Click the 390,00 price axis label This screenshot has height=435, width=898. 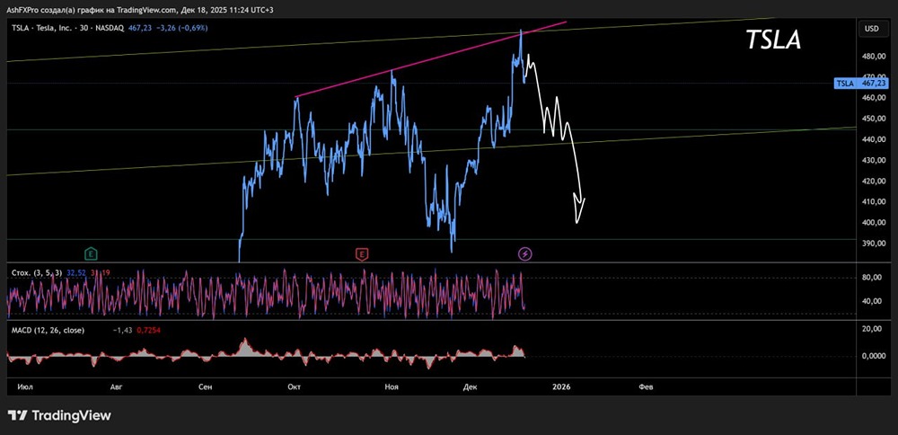[x=872, y=243]
